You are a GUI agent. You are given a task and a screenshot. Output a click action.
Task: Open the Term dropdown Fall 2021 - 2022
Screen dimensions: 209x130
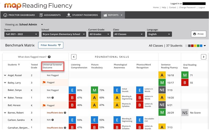coord(21,34)
